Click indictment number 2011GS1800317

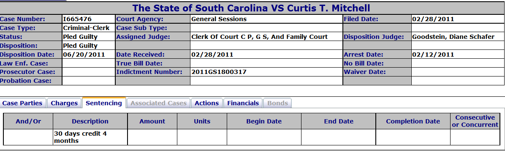click(x=219, y=72)
